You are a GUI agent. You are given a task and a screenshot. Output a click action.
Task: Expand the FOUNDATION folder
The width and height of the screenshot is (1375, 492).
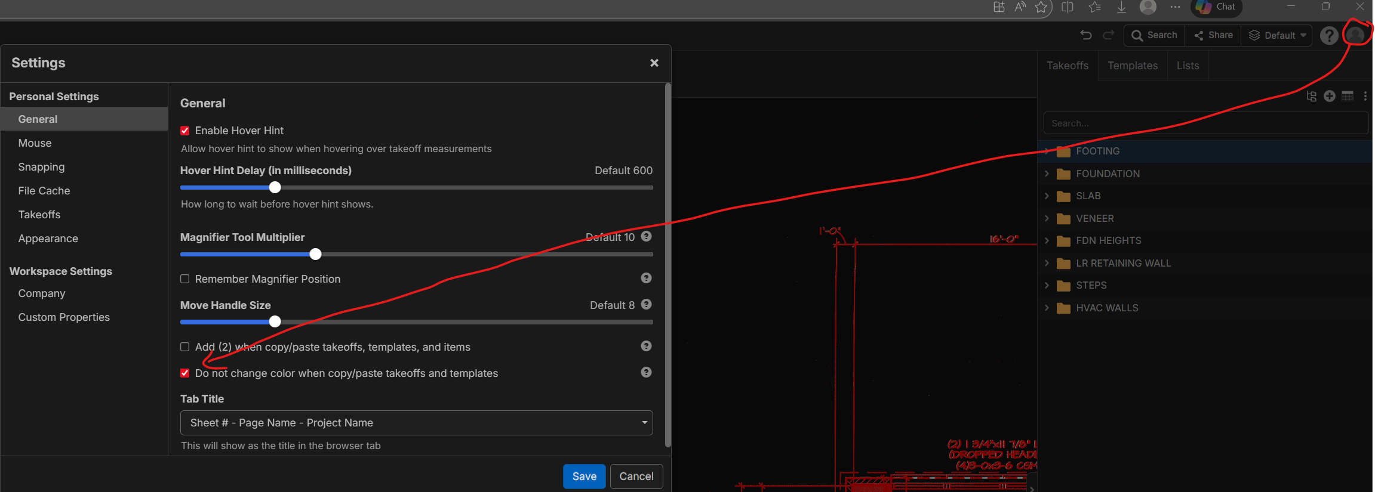(x=1047, y=174)
